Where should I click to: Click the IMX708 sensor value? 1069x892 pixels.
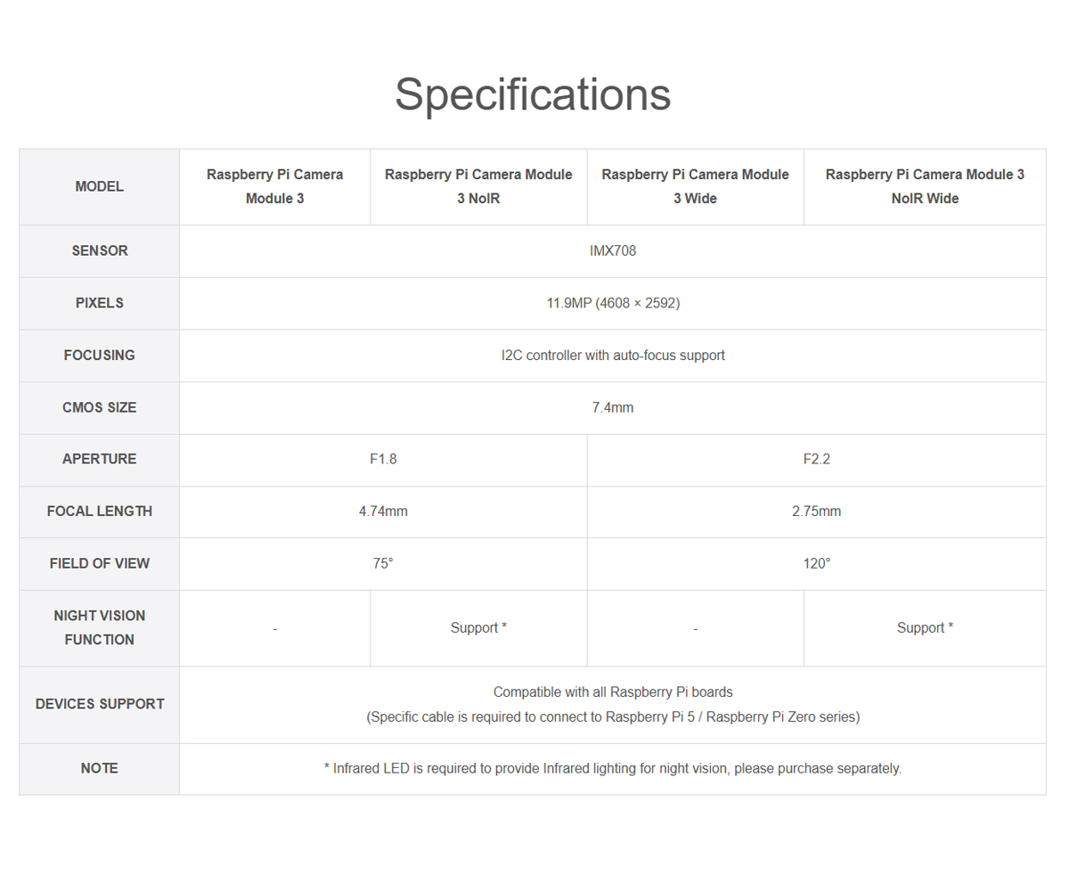click(x=613, y=250)
